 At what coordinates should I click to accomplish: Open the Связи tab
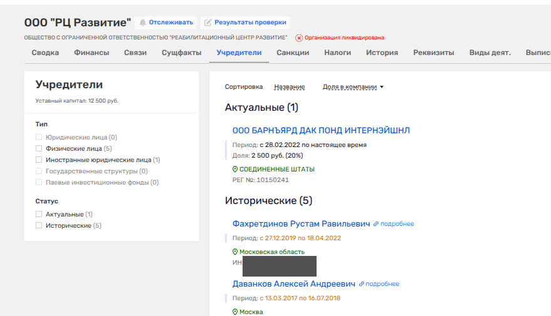(x=135, y=53)
